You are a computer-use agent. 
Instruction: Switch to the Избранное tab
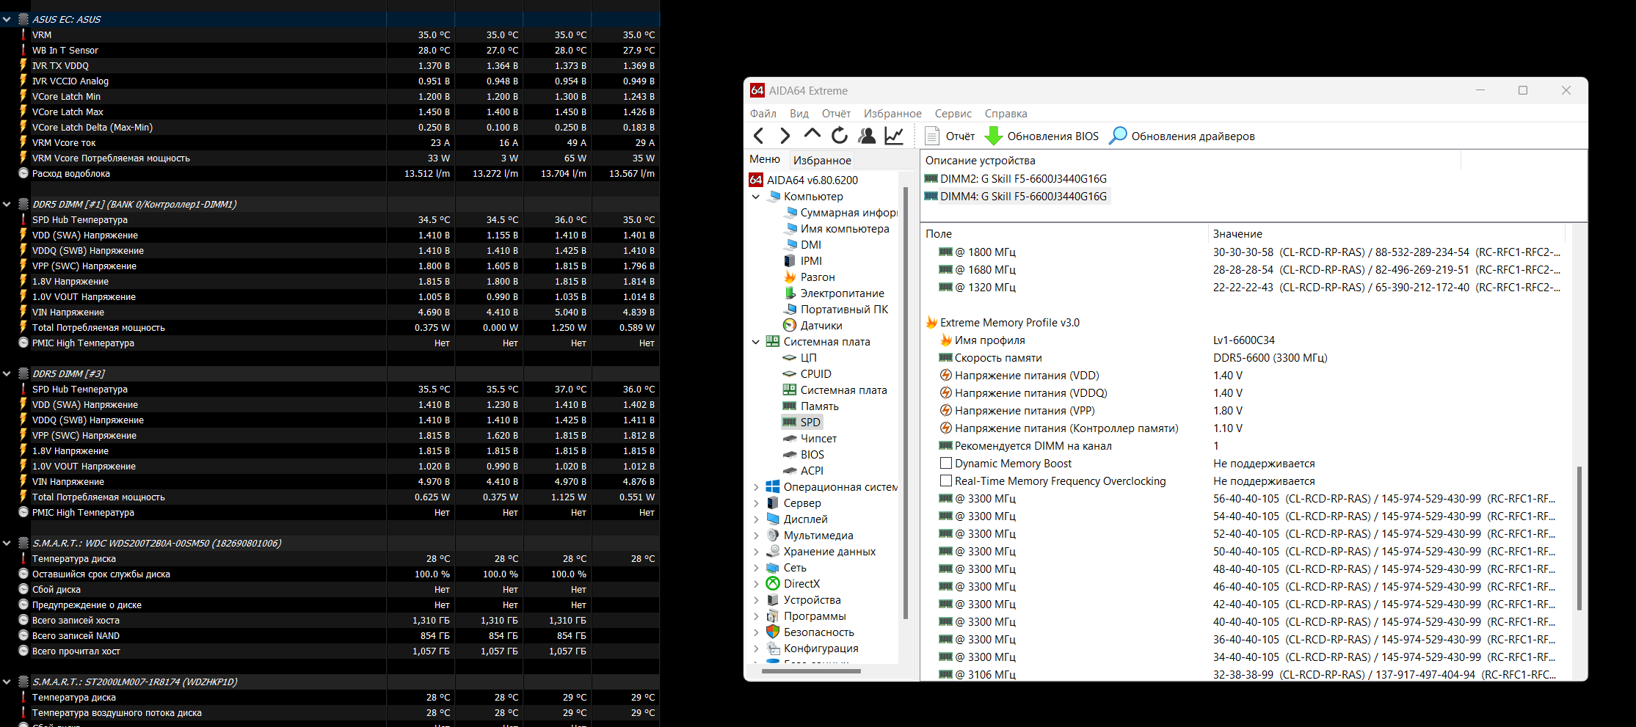pos(822,160)
